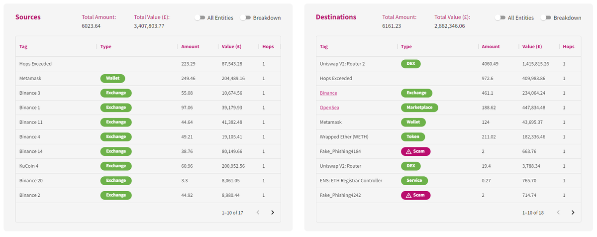Image resolution: width=597 pixels, height=237 pixels.
Task: Click DEX badge for Uniswap V2: Router 2
Action: coord(410,64)
